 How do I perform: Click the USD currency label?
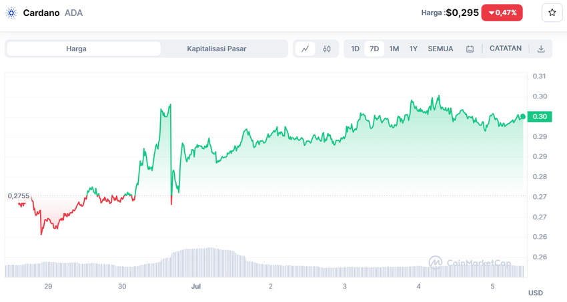click(x=536, y=293)
